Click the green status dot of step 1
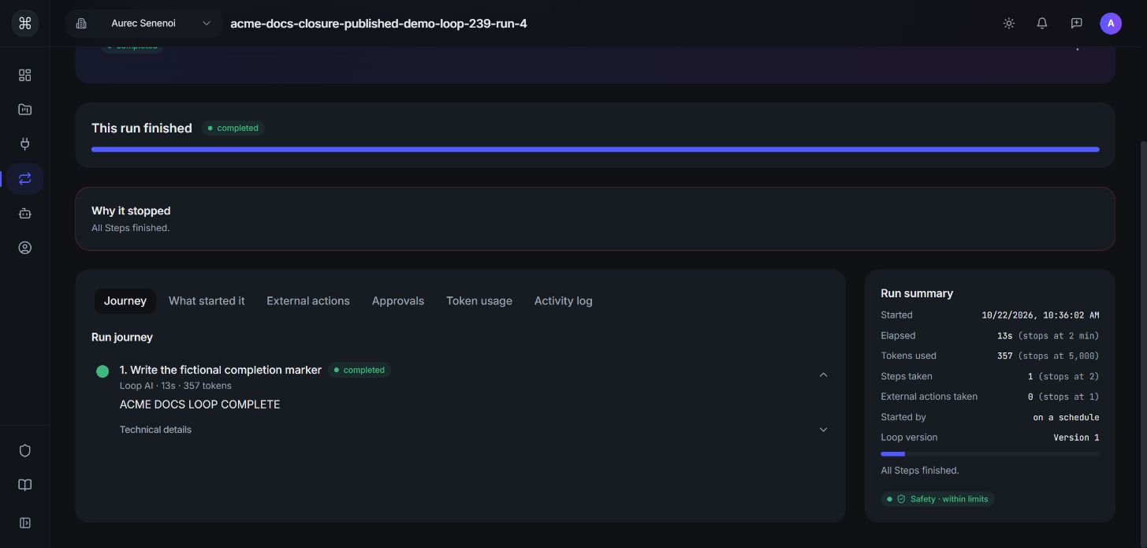Screen dimensions: 1147x548 102,371
